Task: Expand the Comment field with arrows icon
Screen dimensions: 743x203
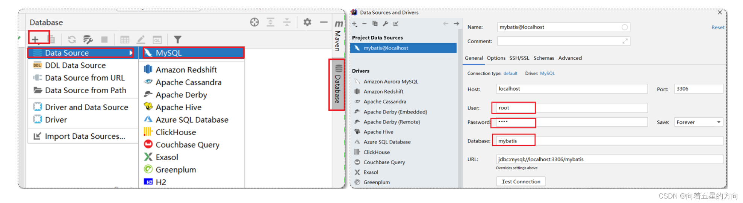Action: pos(625,41)
